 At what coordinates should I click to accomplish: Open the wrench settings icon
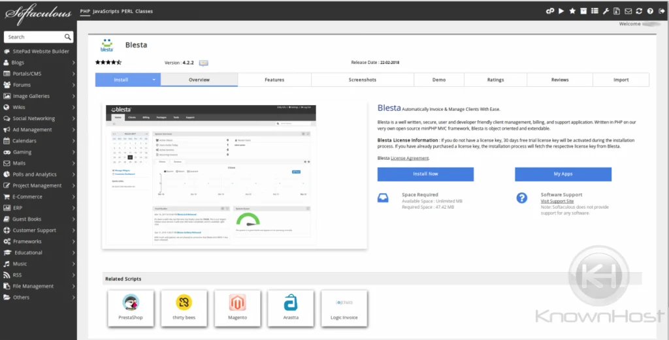pos(606,11)
